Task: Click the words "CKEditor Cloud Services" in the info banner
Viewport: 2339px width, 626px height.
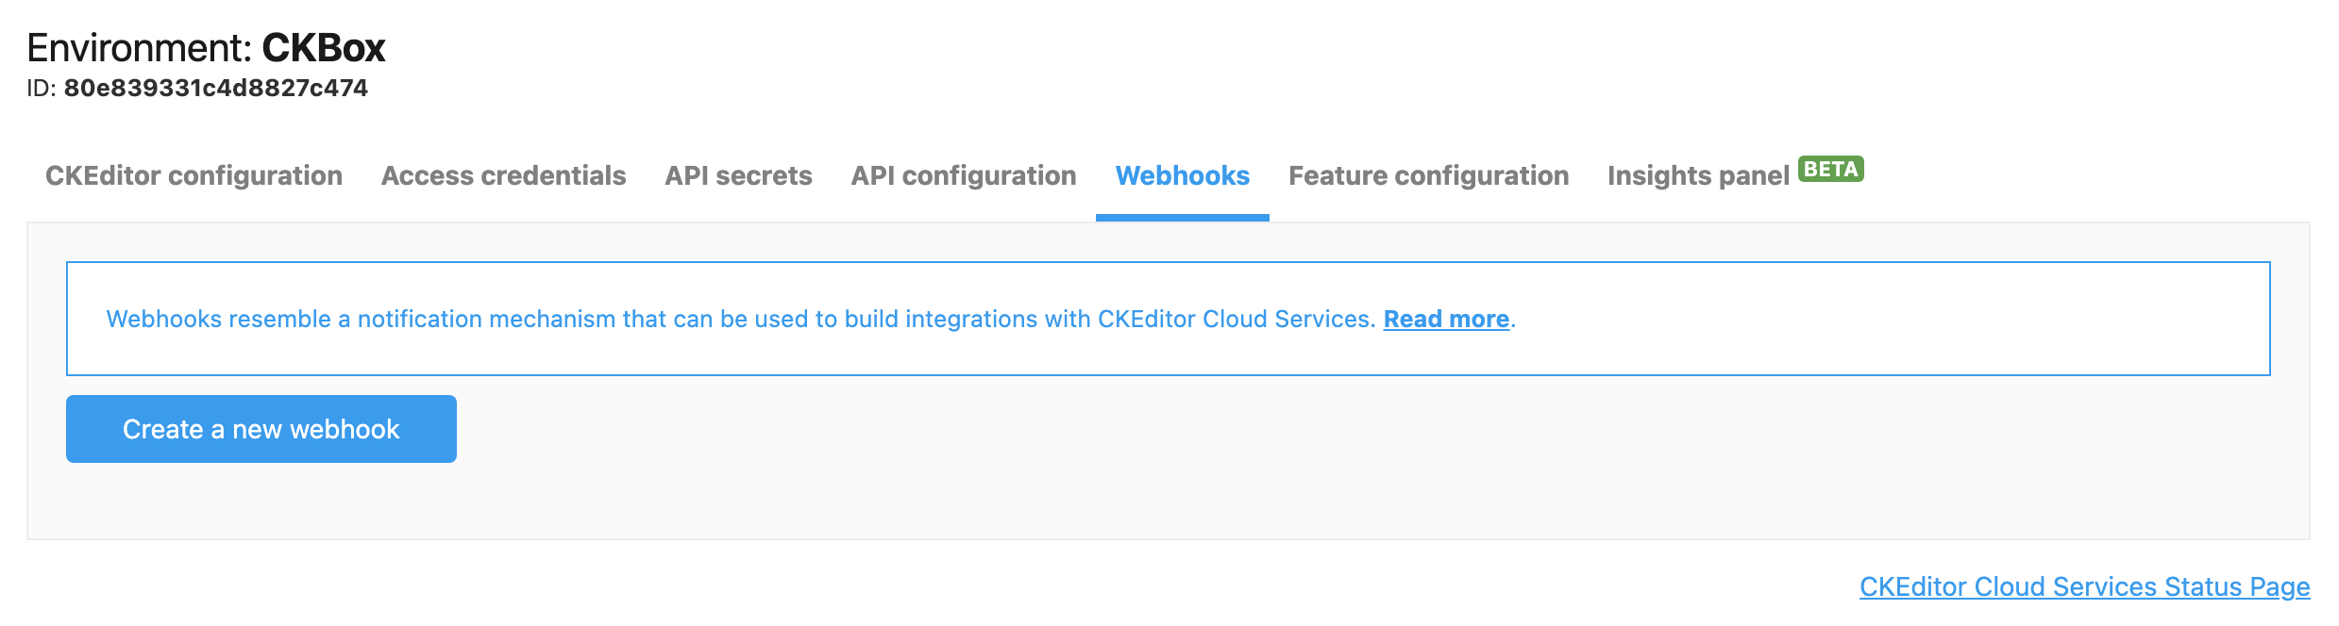Action: tap(1235, 320)
